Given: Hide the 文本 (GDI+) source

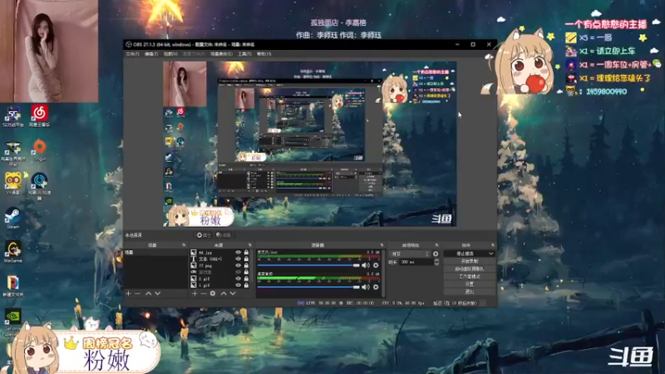Looking at the screenshot, I should click(238, 258).
